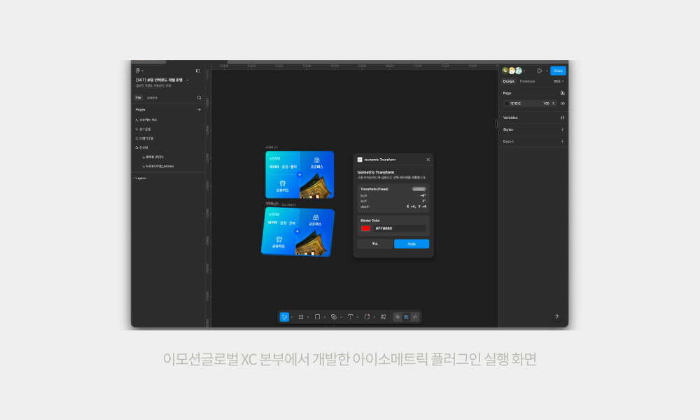
Task: Add a style with the Styles plus
Action: click(562, 129)
